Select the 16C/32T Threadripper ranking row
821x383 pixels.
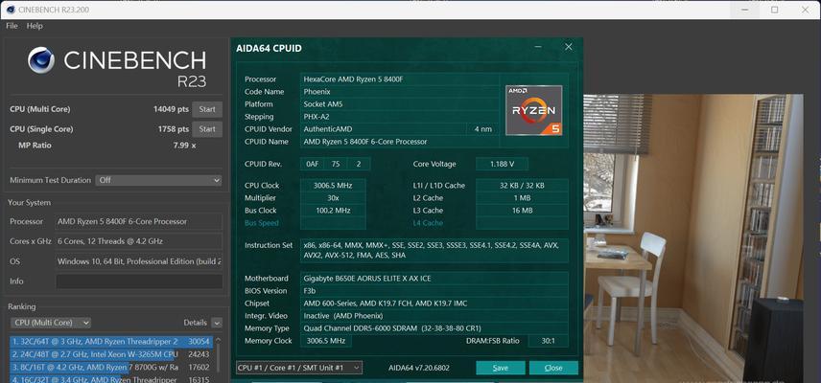coord(111,379)
